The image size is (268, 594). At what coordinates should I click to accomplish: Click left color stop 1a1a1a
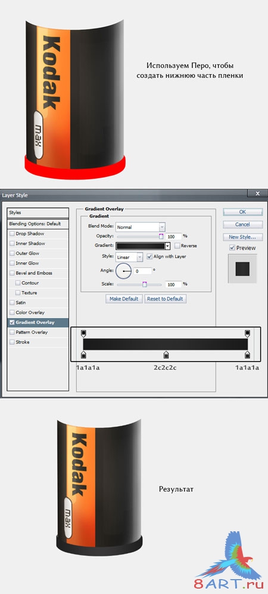84,354
